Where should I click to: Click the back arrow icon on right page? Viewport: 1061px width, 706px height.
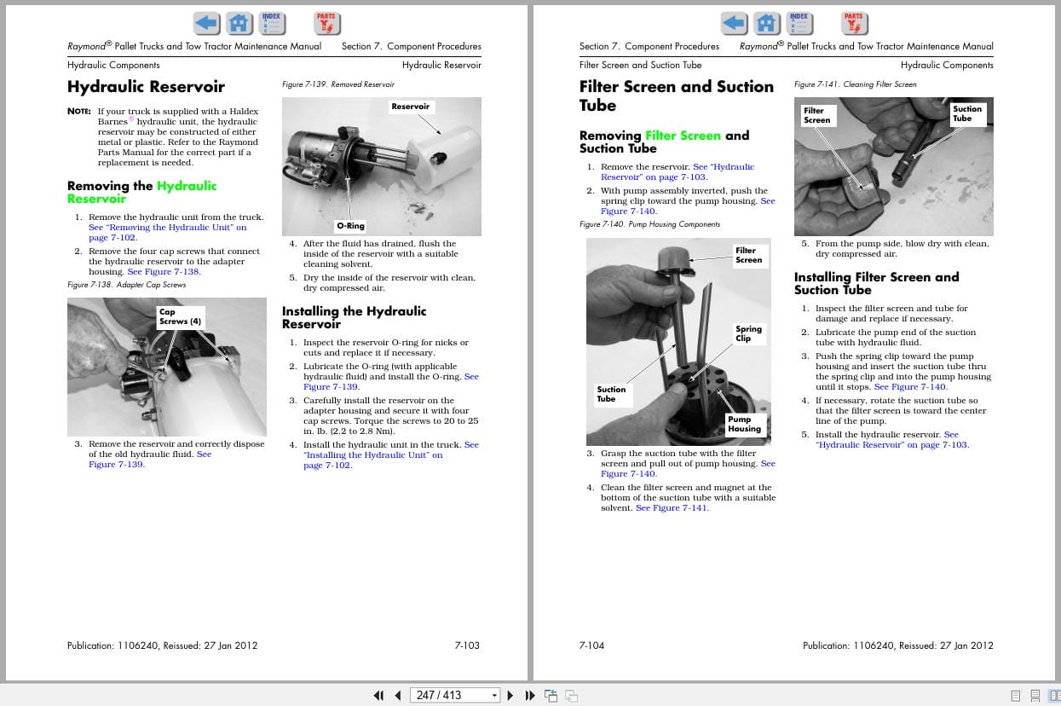[735, 23]
